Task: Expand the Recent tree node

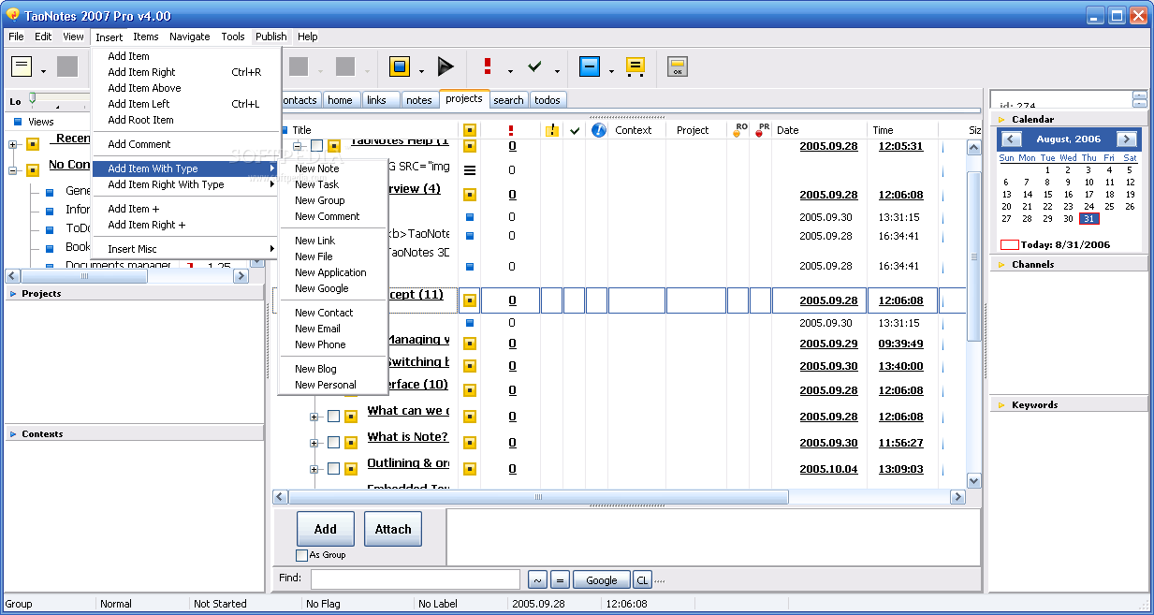Action: click(13, 144)
